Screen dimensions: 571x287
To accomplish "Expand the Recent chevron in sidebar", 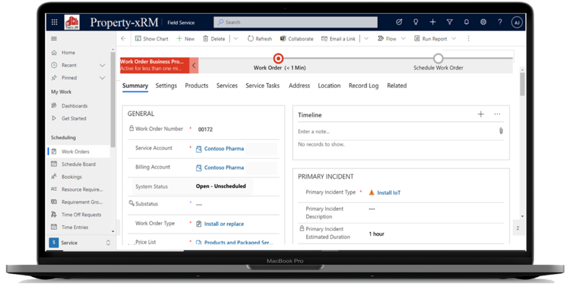I will pyautogui.click(x=103, y=65).
